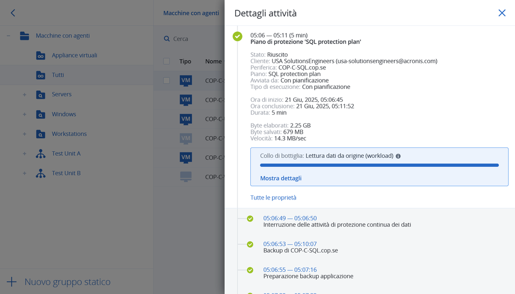
Task: Click the bottleneck progress bar
Action: click(379, 166)
